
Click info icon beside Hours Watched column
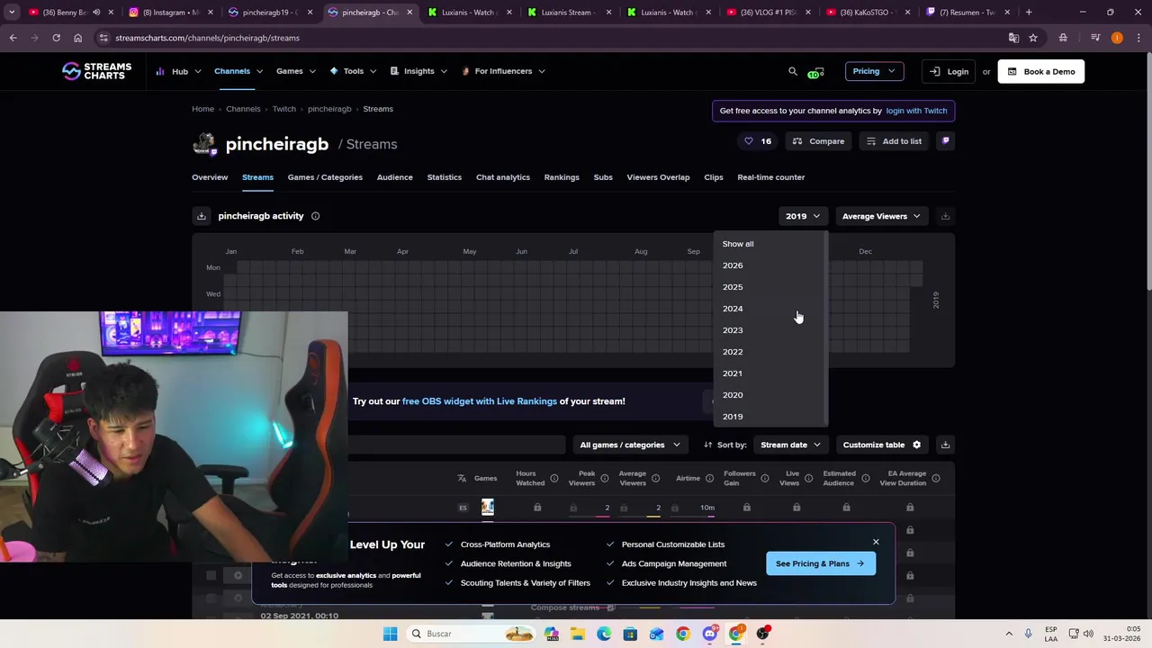(x=554, y=479)
